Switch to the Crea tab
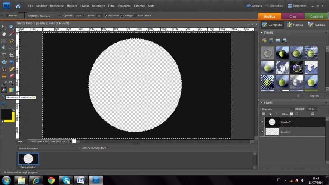329x185 pixels. pyautogui.click(x=293, y=16)
